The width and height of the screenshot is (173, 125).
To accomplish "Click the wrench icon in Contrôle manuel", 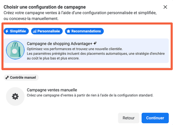I will tap(7, 78).
